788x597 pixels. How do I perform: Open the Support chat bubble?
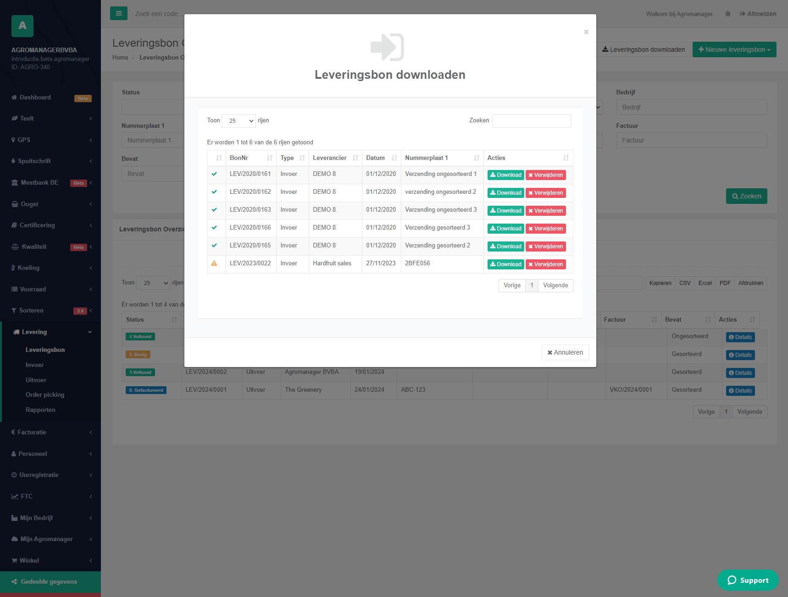tap(748, 580)
